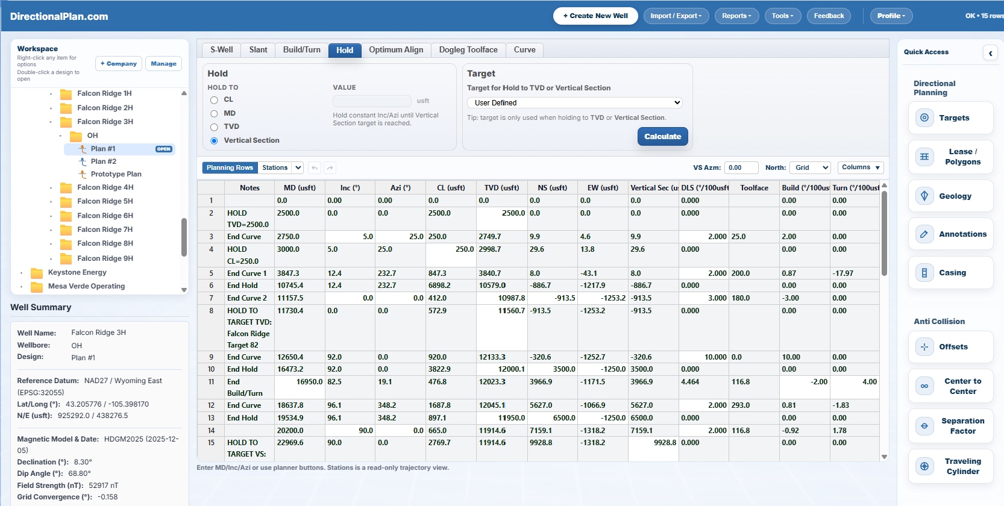
Task: Switch the table view to Planning Rows
Action: [x=230, y=167]
